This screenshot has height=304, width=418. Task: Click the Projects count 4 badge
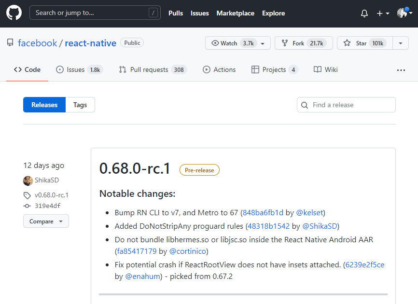click(x=293, y=70)
